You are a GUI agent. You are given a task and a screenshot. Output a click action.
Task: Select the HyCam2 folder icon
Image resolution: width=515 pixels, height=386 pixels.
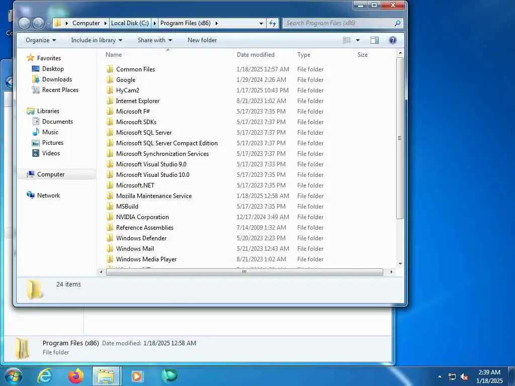110,90
